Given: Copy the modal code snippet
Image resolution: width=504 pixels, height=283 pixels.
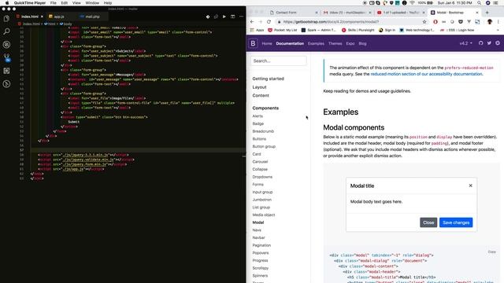Looking at the screenshot, I should [x=491, y=252].
